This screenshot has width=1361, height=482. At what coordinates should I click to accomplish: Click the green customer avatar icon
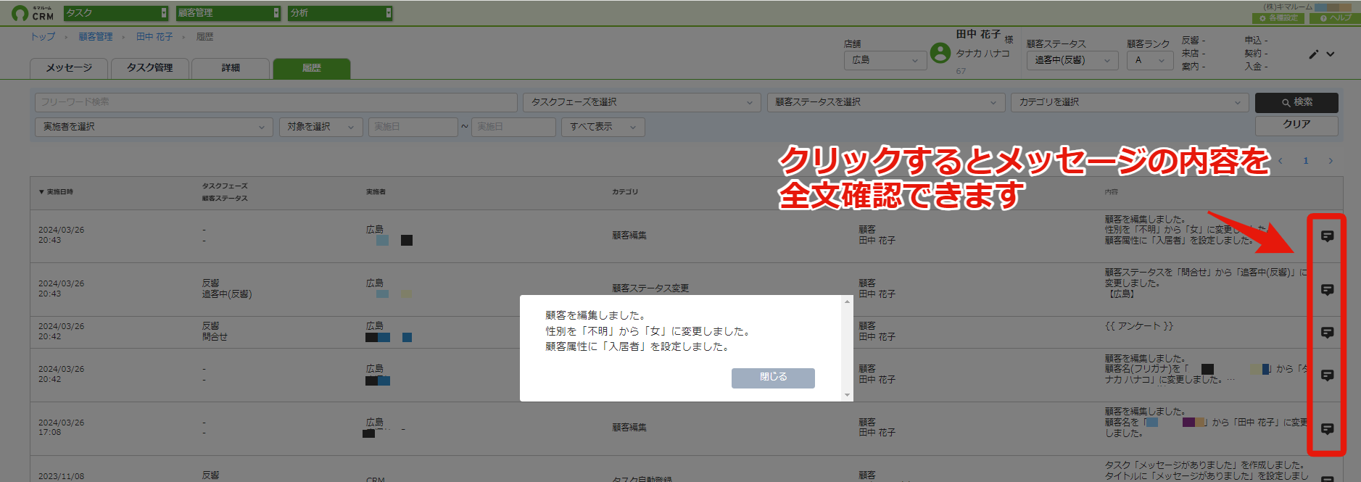point(940,53)
